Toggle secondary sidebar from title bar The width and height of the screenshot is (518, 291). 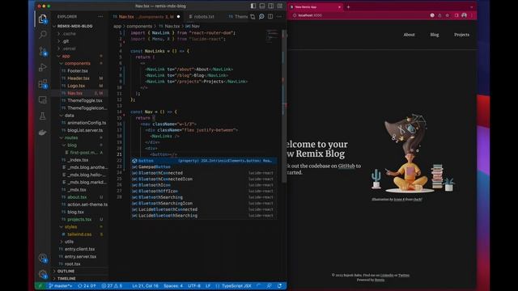click(271, 6)
